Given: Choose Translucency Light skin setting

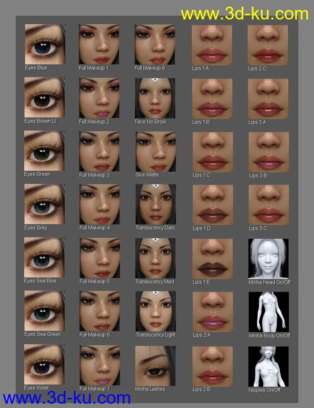Looking at the screenshot, I should click(x=156, y=311).
